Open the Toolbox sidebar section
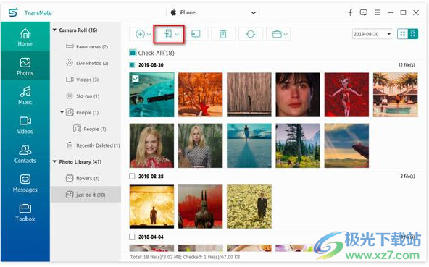The height and width of the screenshot is (267, 429). (x=25, y=213)
